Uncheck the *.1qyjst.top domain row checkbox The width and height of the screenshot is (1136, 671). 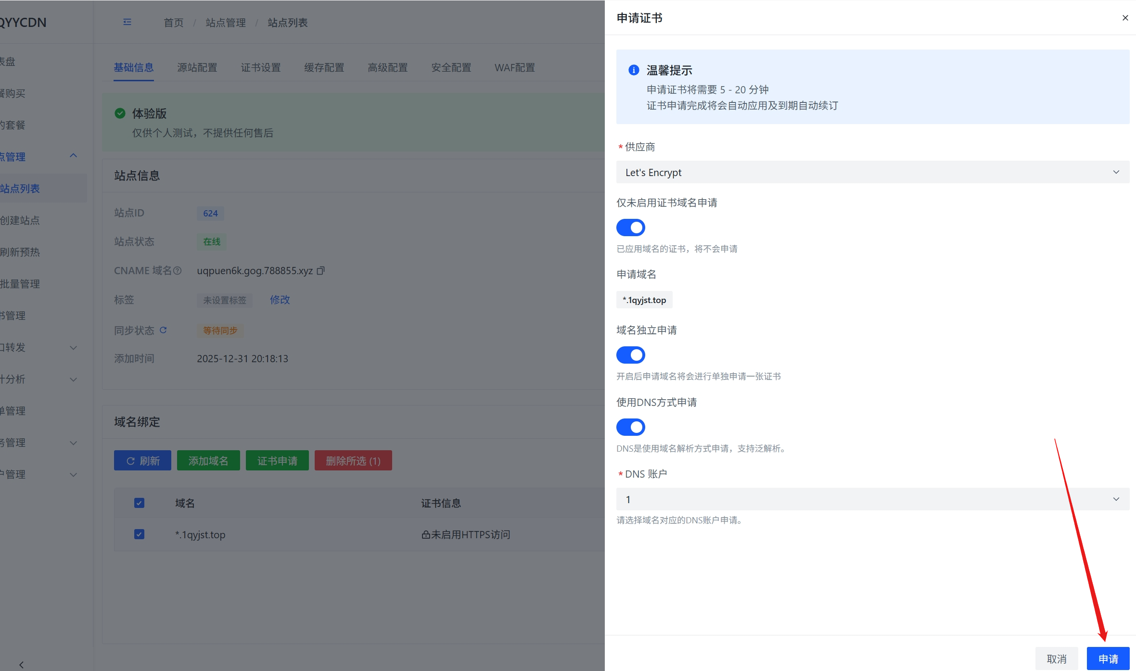(x=139, y=534)
